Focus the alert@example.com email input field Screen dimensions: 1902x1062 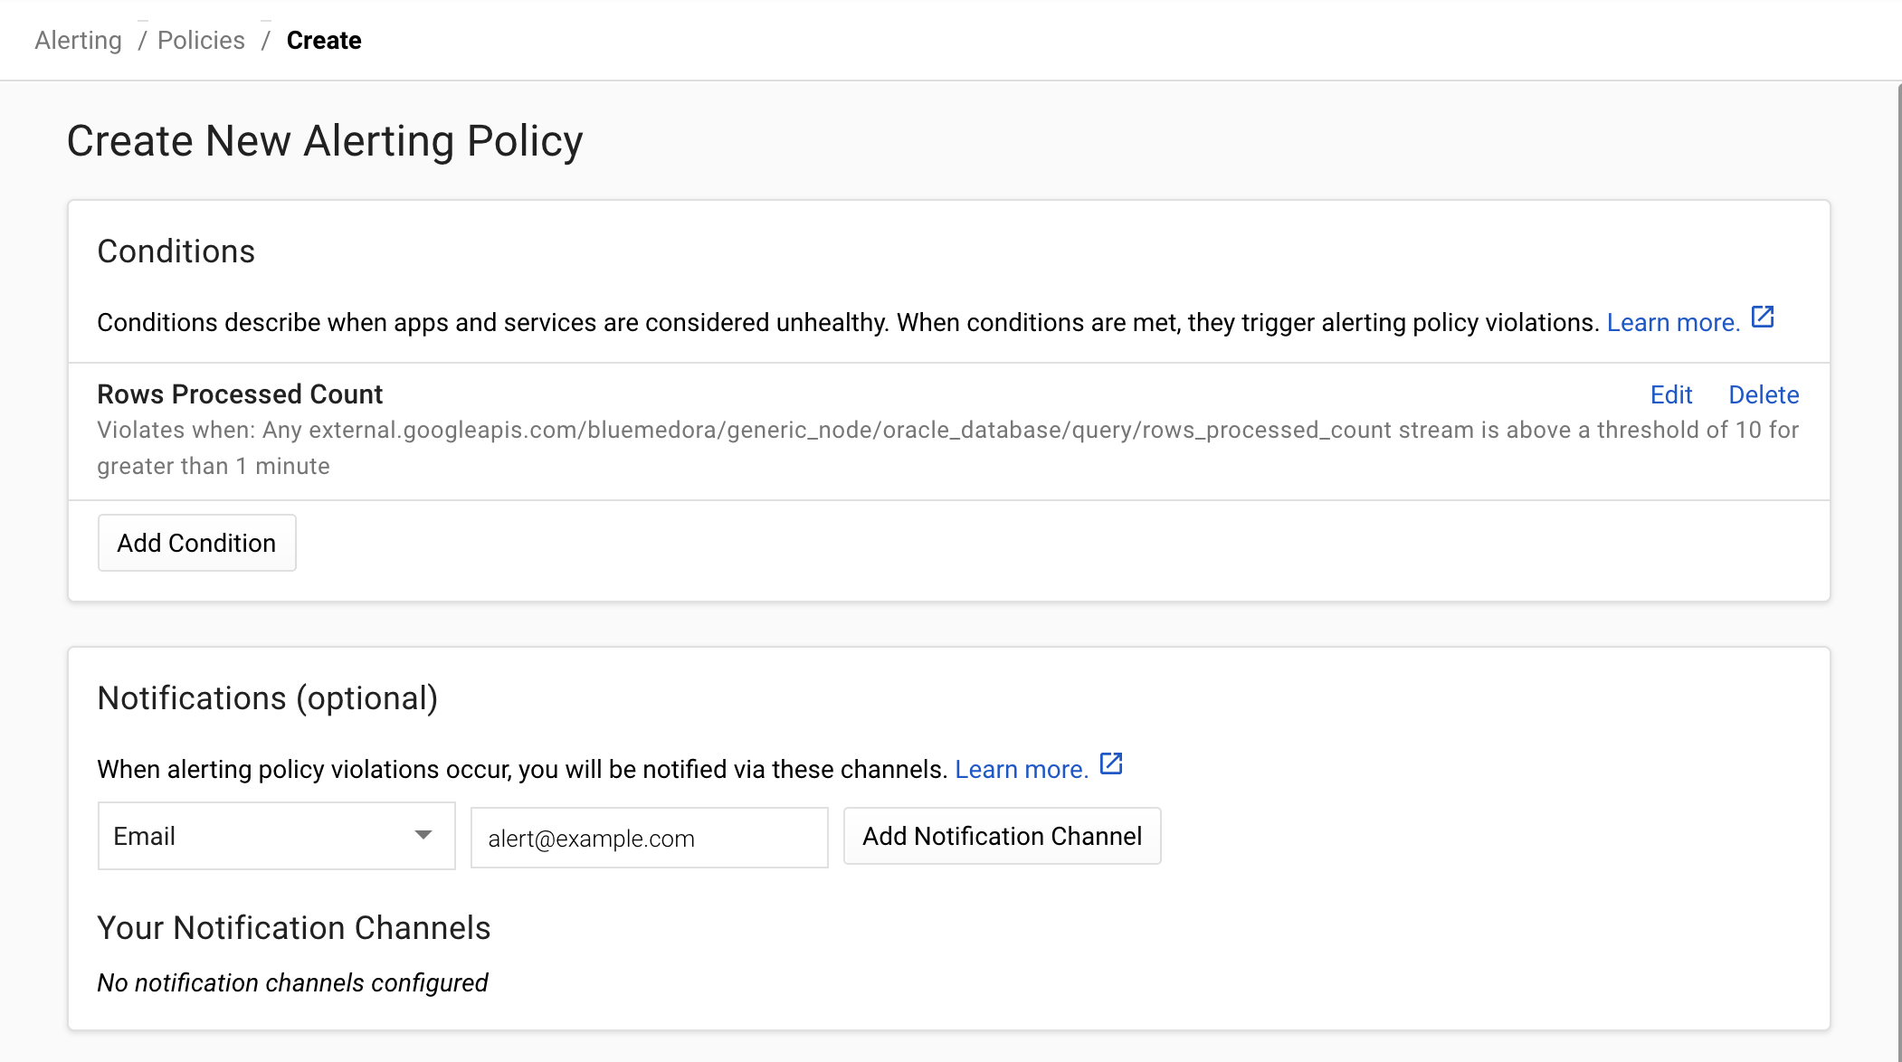pyautogui.click(x=649, y=838)
